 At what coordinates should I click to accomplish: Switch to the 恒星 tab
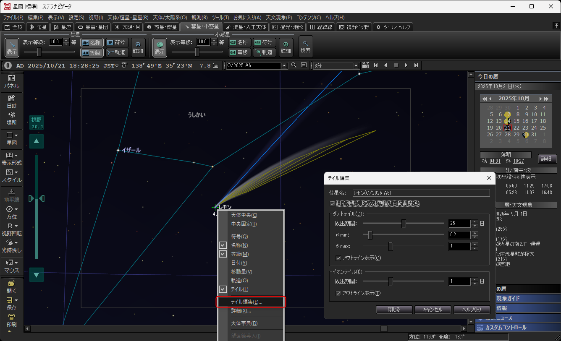tap(38, 27)
